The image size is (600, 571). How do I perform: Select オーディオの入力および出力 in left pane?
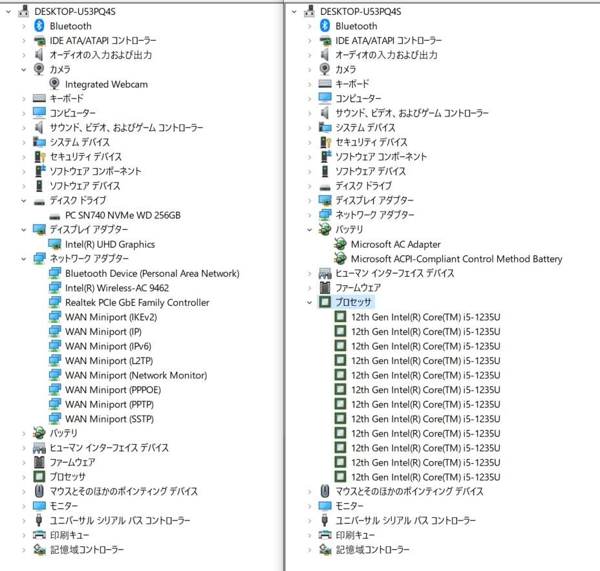pyautogui.click(x=101, y=55)
